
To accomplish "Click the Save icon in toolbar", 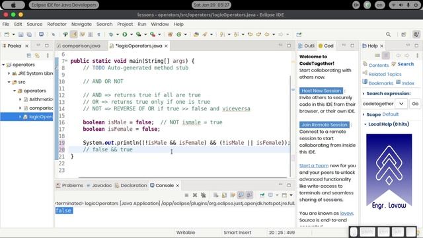I will (x=20, y=34).
